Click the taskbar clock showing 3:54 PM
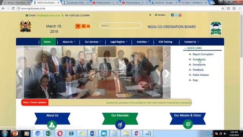 234,134
